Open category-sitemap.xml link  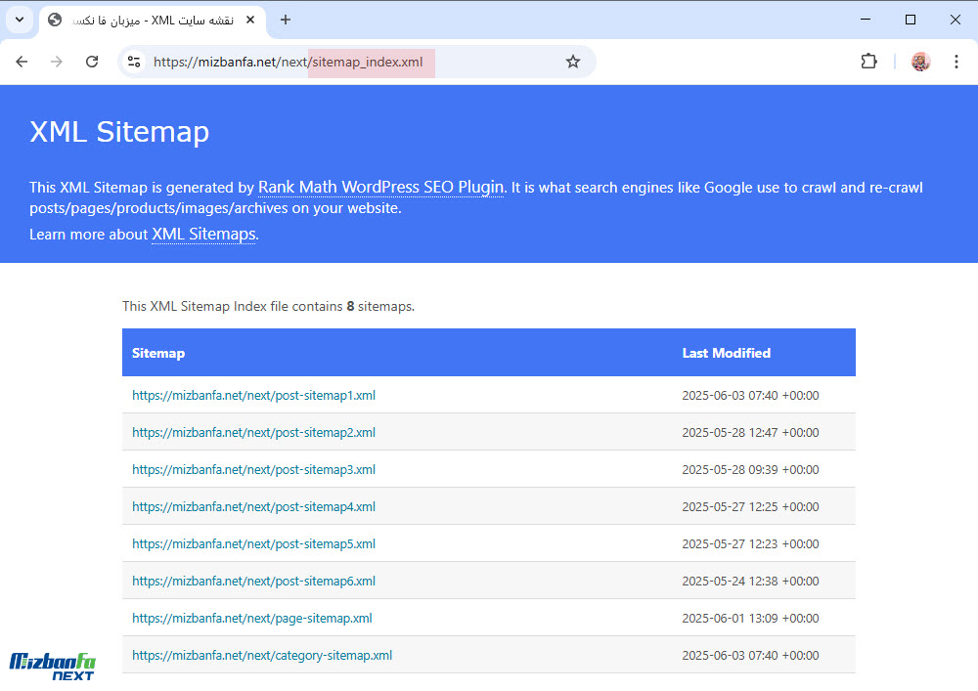(x=262, y=655)
